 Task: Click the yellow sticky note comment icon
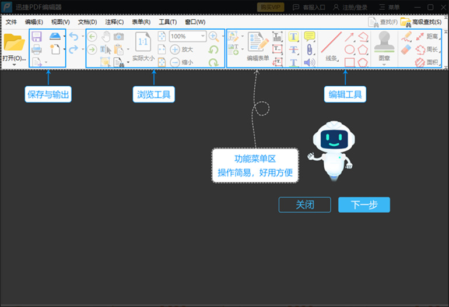point(310,36)
